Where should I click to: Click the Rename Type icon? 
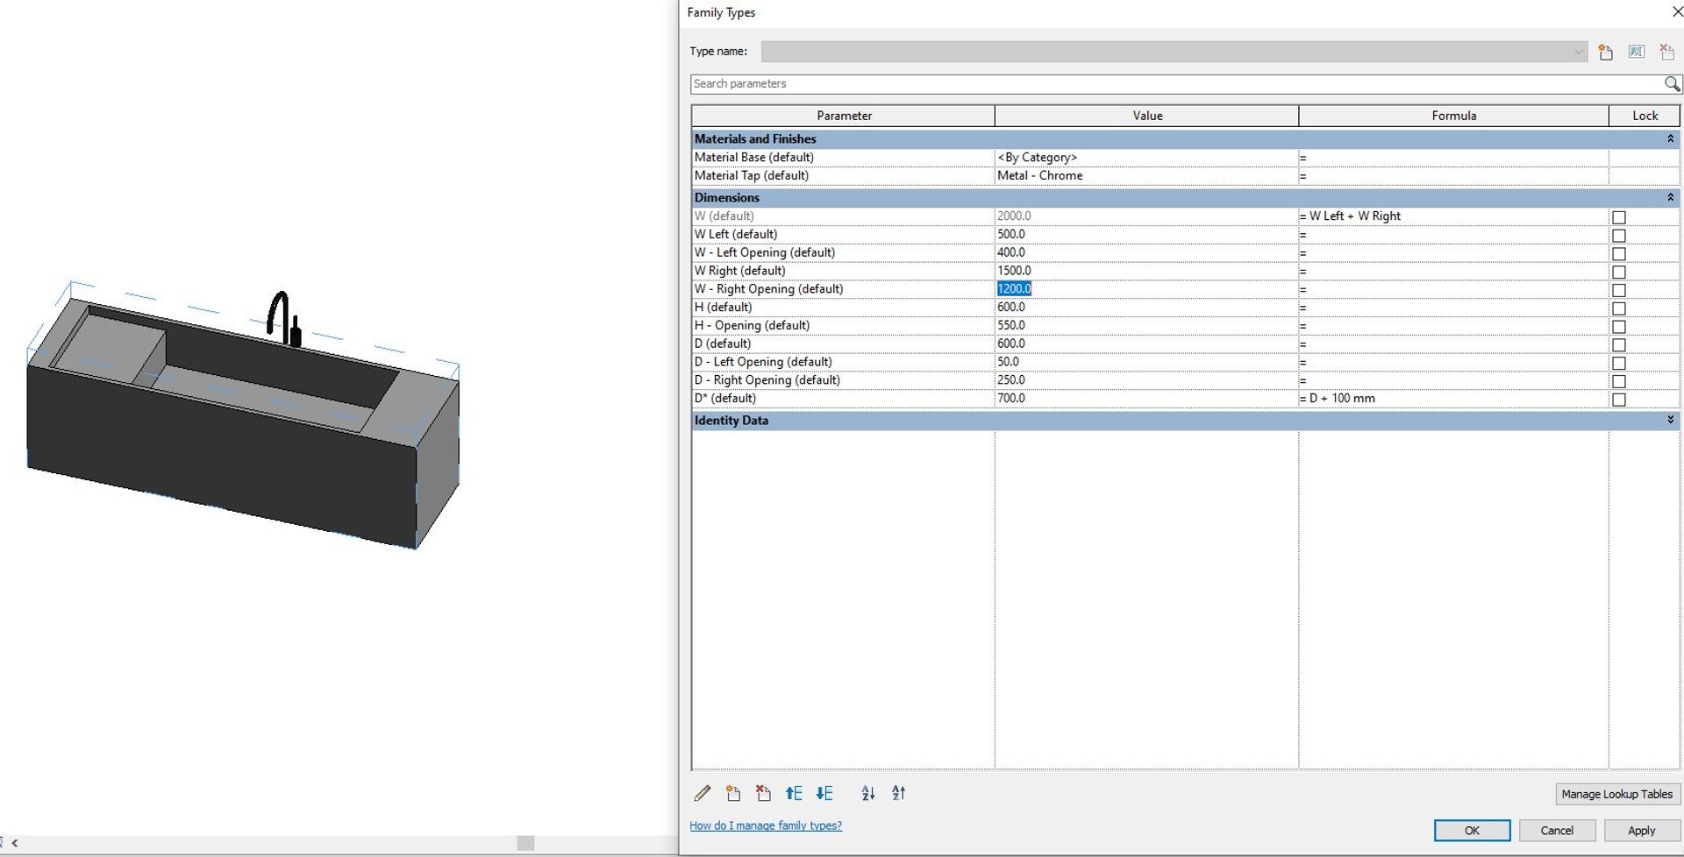1636,52
